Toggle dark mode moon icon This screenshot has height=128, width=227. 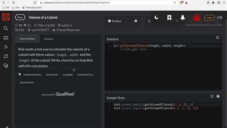point(156,17)
